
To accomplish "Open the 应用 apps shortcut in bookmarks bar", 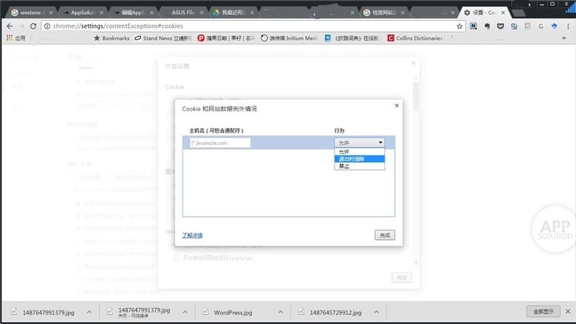I will point(16,38).
